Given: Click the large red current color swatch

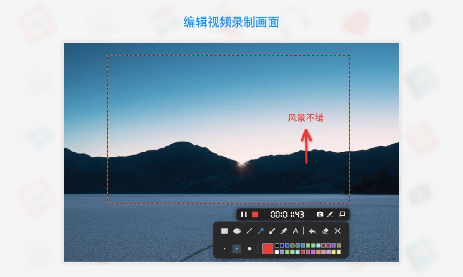Looking at the screenshot, I should click(x=268, y=249).
